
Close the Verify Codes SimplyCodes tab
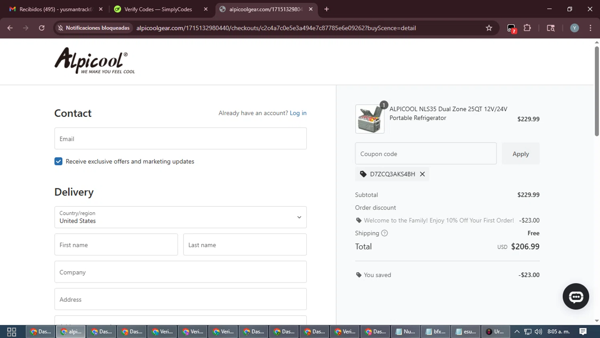click(206, 9)
